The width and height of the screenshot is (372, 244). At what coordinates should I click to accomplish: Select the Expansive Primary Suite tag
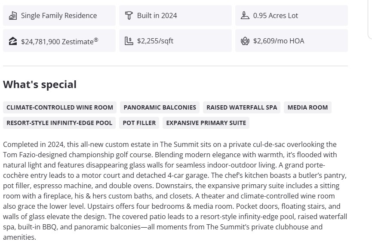click(x=206, y=123)
